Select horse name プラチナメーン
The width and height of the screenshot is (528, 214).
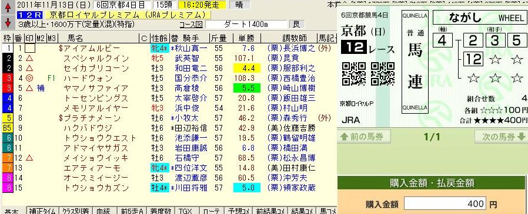(92, 118)
